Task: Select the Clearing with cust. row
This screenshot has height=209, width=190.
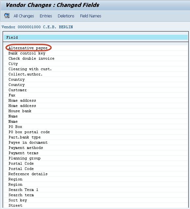Action: tap(96, 69)
